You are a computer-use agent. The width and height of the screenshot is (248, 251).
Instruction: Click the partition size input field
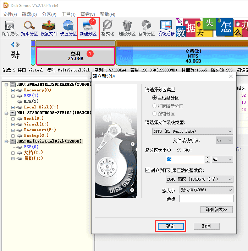pyautogui.click(x=185, y=159)
